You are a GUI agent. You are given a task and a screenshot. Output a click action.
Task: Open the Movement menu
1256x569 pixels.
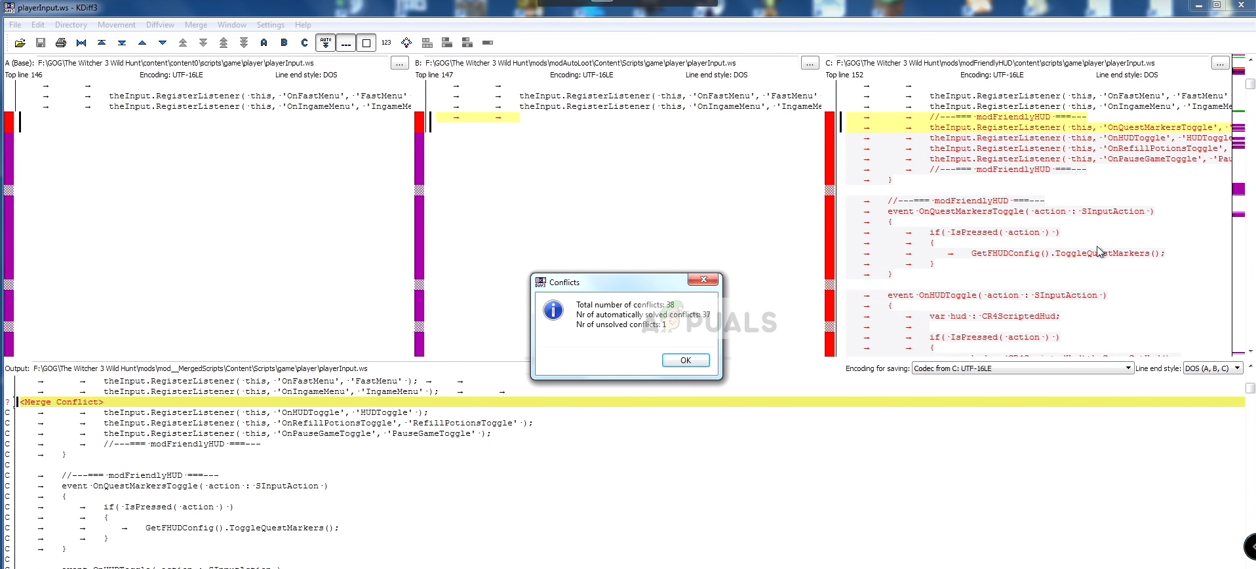point(117,25)
